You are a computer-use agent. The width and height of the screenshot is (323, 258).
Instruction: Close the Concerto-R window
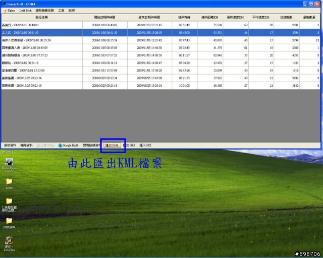pyautogui.click(x=317, y=4)
